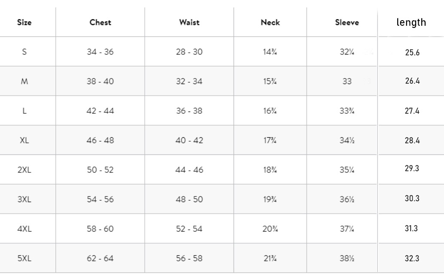Screen dimensions: 444x278
Task: Click the Chest column header
Action: coord(100,22)
